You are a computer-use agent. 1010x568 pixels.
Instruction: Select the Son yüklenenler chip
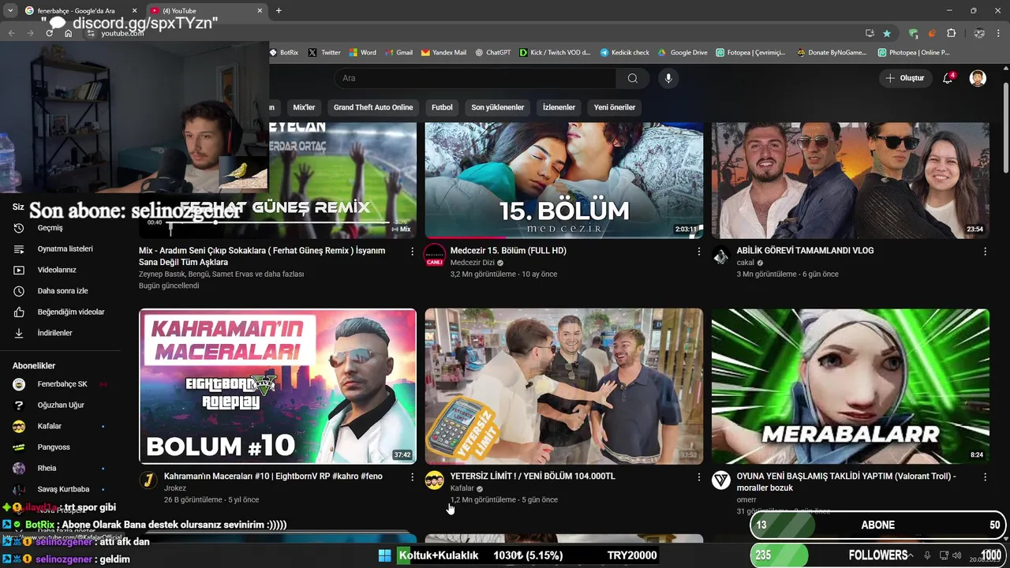pyautogui.click(x=498, y=107)
